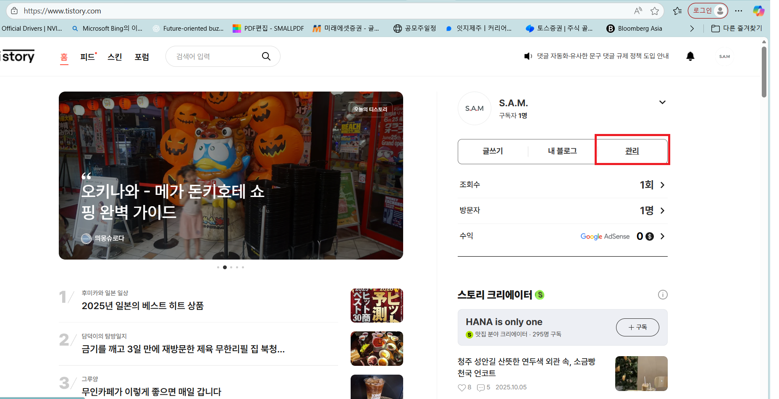
Task: Show more bookmarks chevron
Action: point(692,29)
